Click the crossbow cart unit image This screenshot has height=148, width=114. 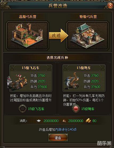point(72,81)
